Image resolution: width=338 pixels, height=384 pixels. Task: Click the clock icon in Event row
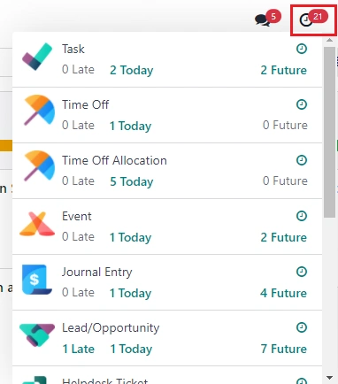click(302, 216)
